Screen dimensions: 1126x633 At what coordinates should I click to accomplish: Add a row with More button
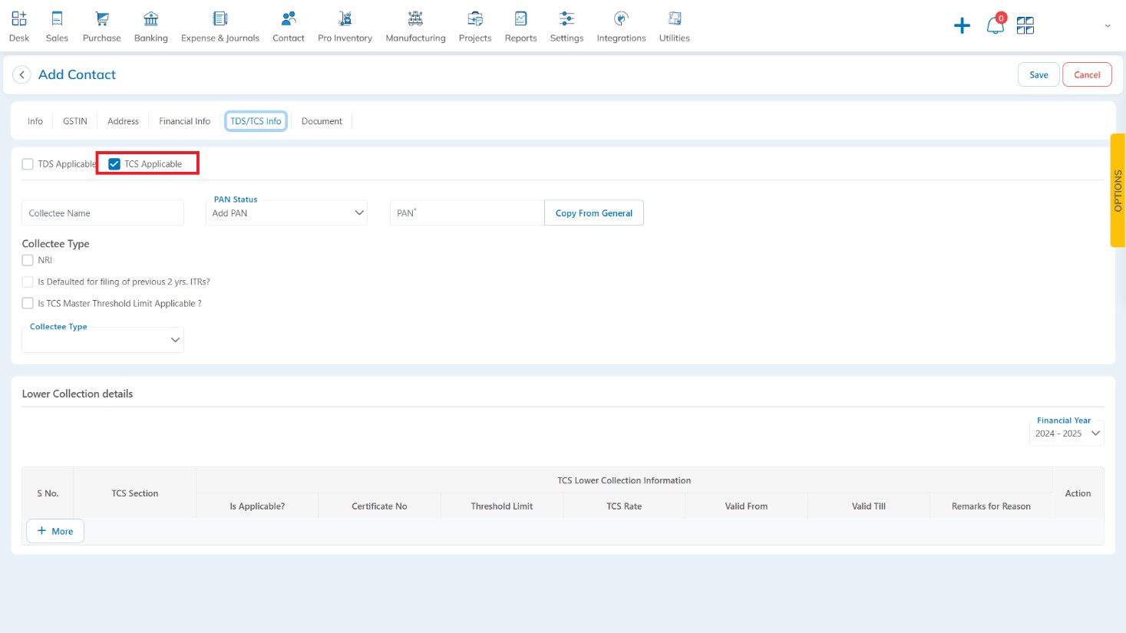pos(55,531)
